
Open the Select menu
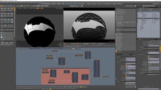point(8,2)
